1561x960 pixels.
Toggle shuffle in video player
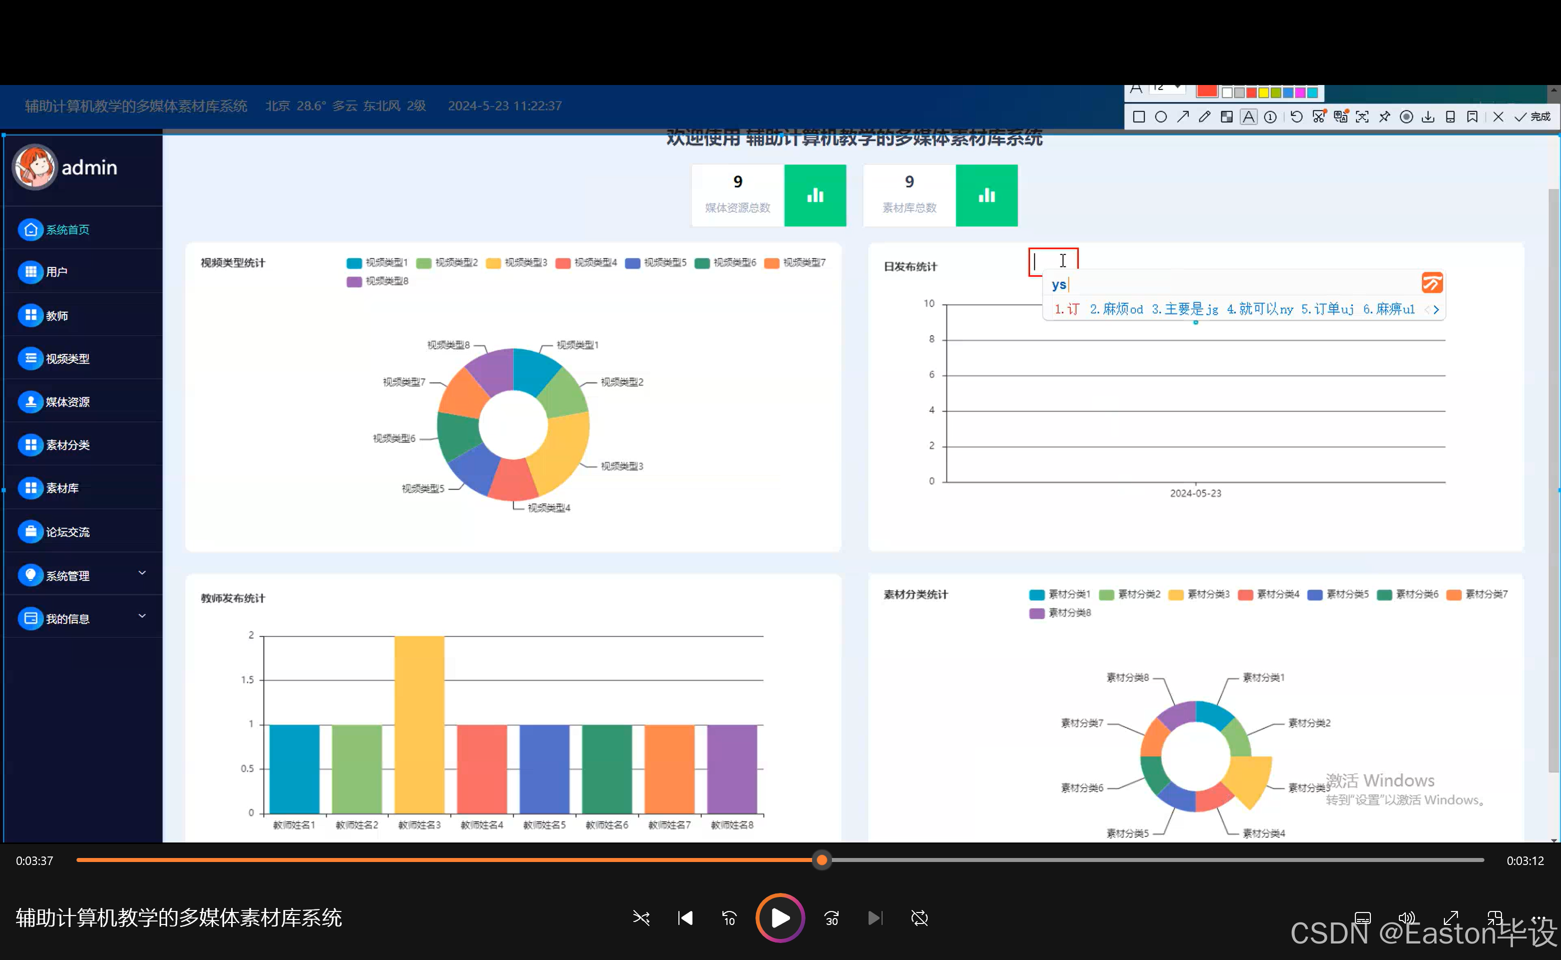tap(641, 918)
